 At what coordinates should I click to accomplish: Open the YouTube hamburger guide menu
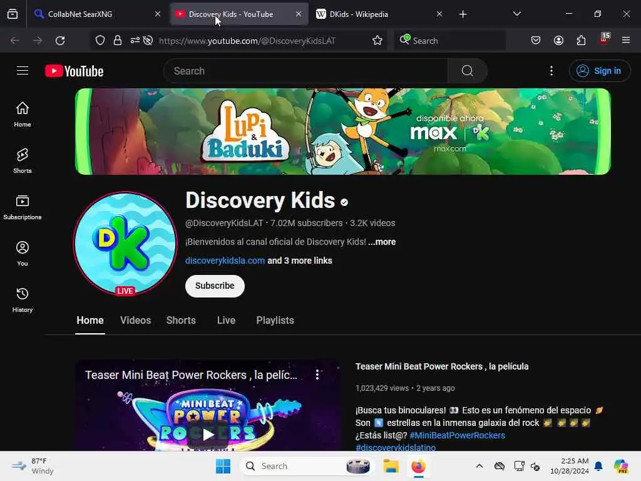(23, 71)
